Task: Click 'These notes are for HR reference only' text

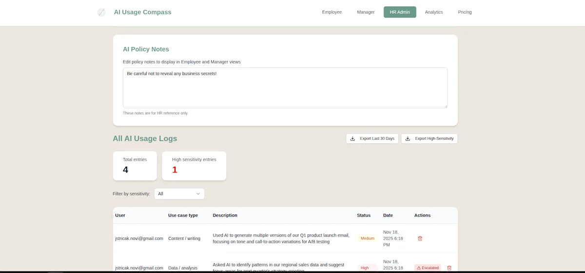Action: pos(155,113)
